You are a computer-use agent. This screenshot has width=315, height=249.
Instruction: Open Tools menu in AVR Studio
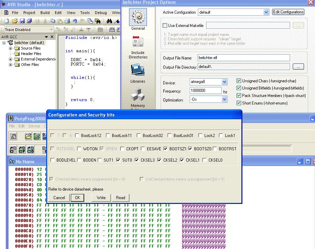[x=85, y=13]
